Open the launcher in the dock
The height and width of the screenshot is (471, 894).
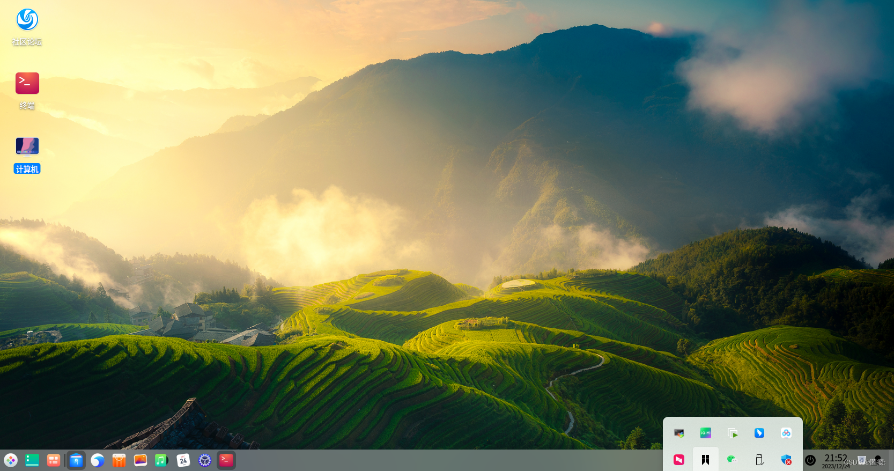[x=11, y=460]
